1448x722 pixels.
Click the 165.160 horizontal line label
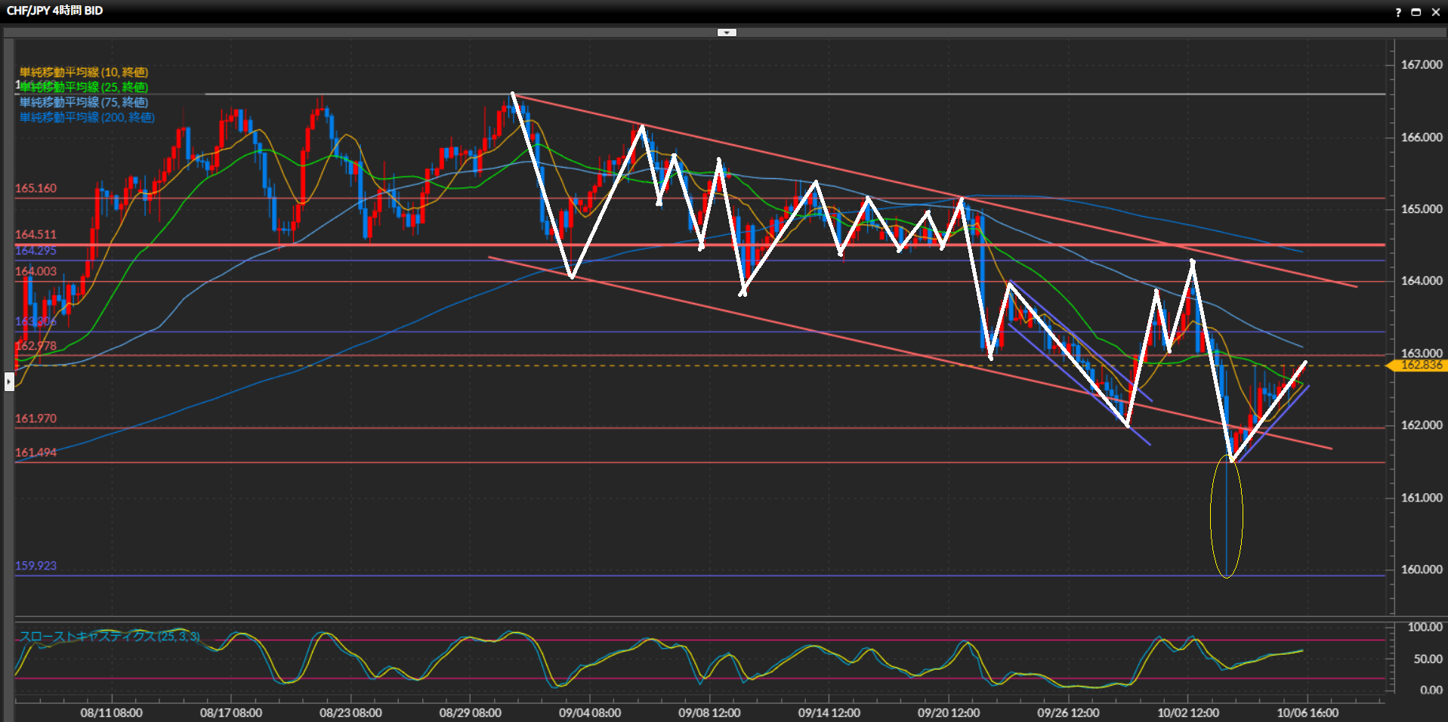pos(36,189)
